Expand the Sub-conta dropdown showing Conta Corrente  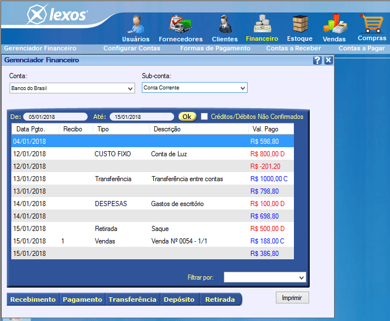point(194,88)
